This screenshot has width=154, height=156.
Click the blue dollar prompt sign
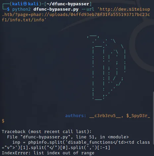point(8,9)
